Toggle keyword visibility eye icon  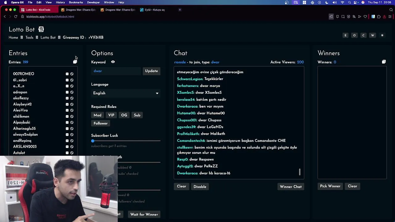[113, 62]
